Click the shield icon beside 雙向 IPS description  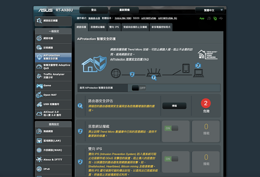(x=80, y=162)
